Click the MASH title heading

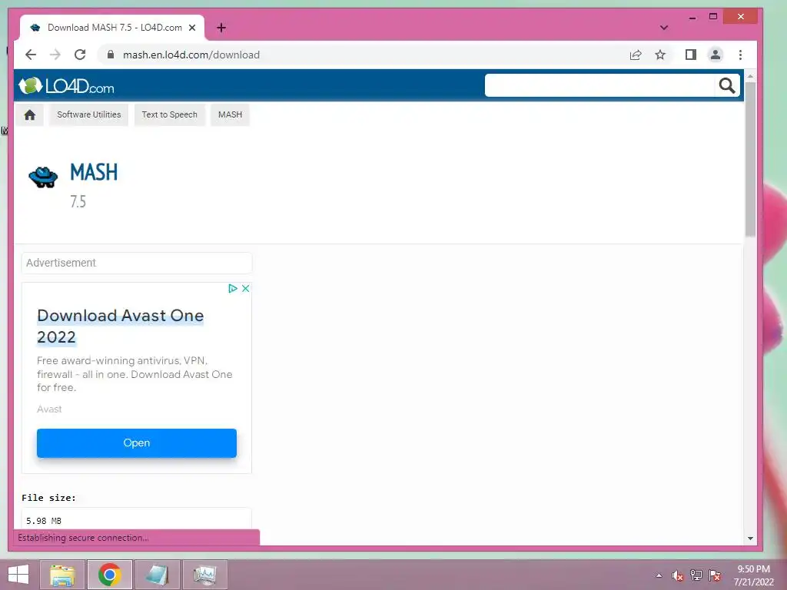point(94,172)
